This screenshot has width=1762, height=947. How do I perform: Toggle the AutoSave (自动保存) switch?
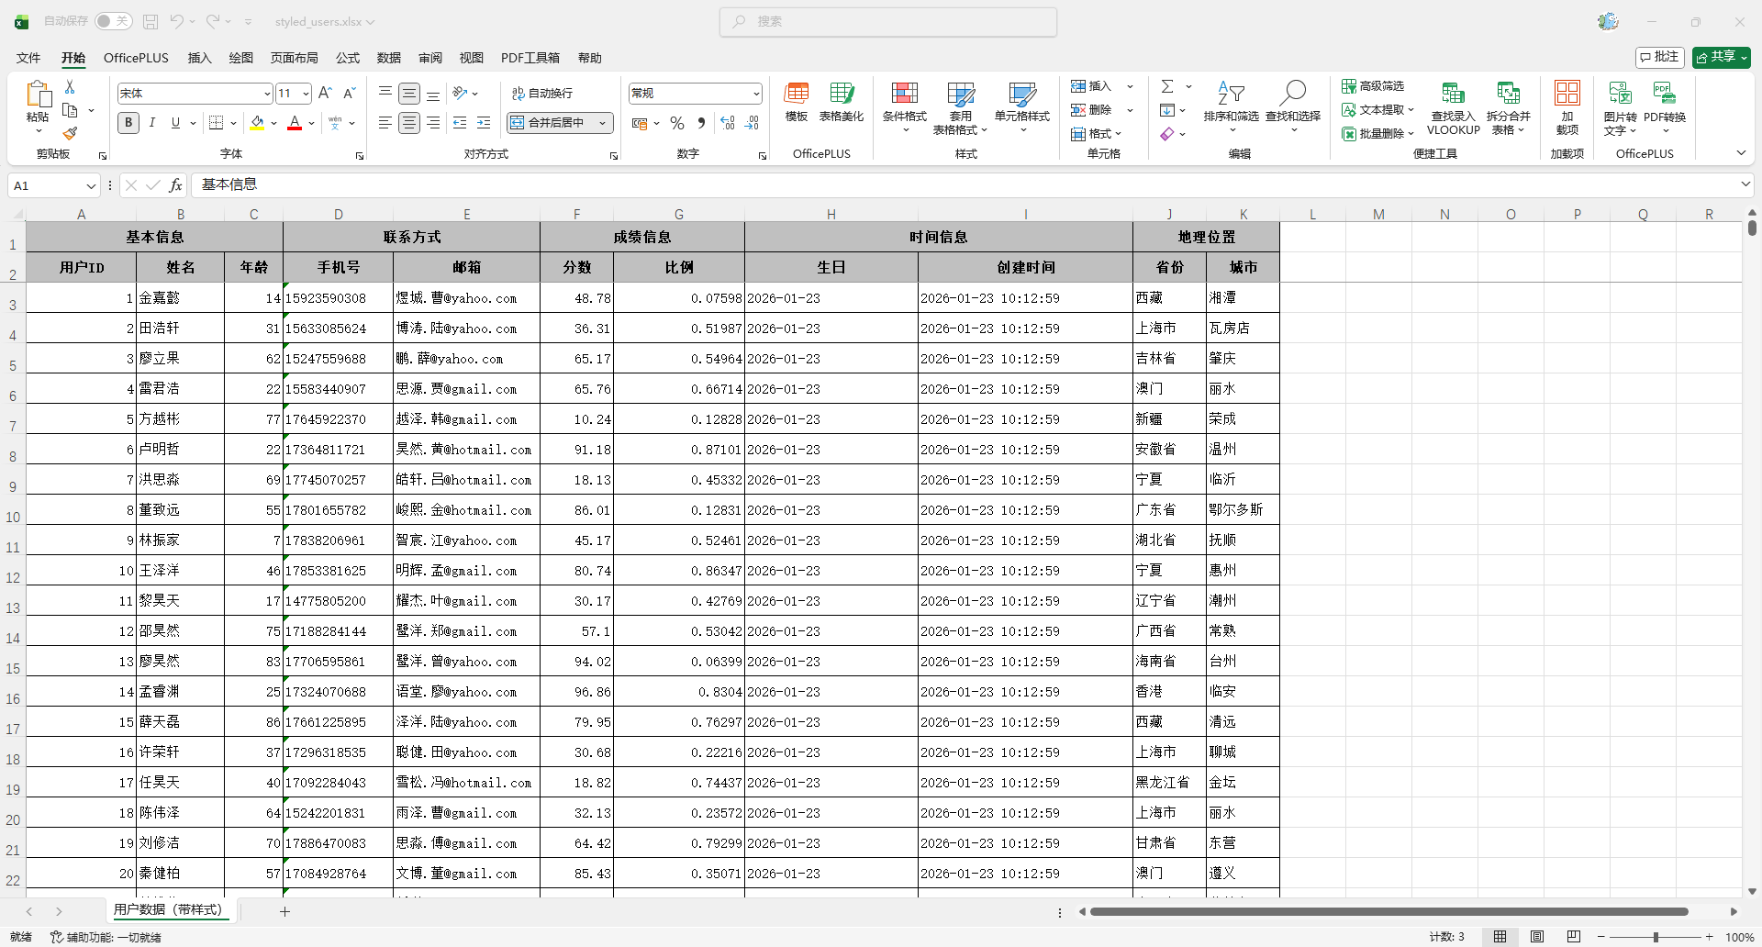coord(113,21)
